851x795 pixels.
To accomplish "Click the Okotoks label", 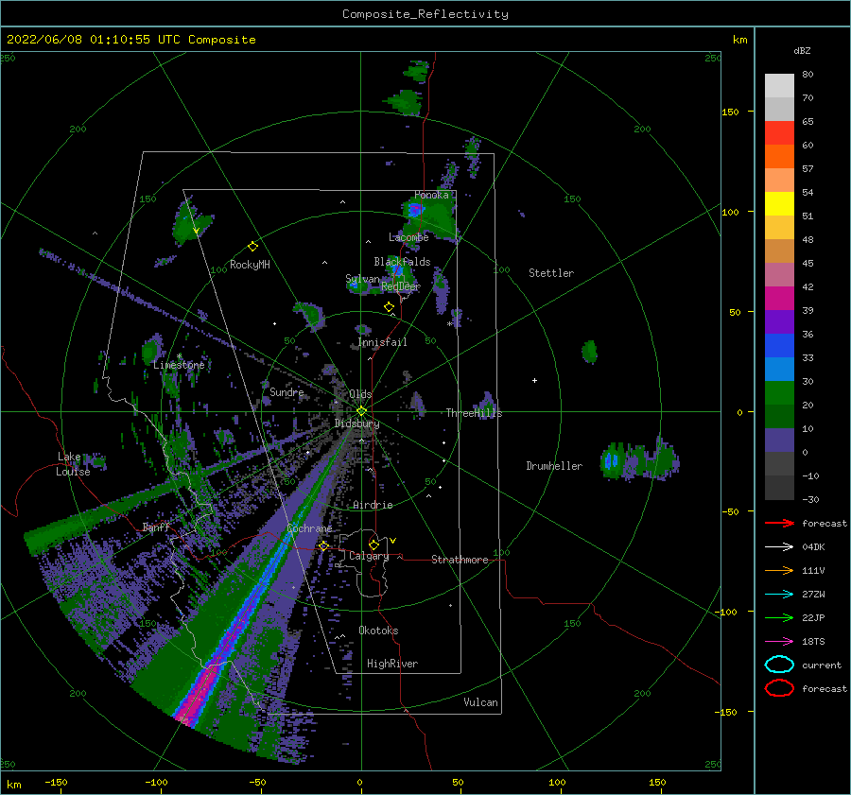I will [x=378, y=631].
